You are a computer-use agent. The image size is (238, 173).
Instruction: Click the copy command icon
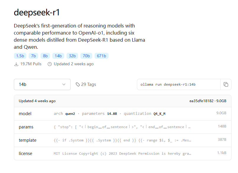pos(226,84)
